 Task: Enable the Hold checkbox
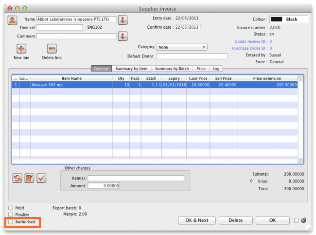click(11, 208)
